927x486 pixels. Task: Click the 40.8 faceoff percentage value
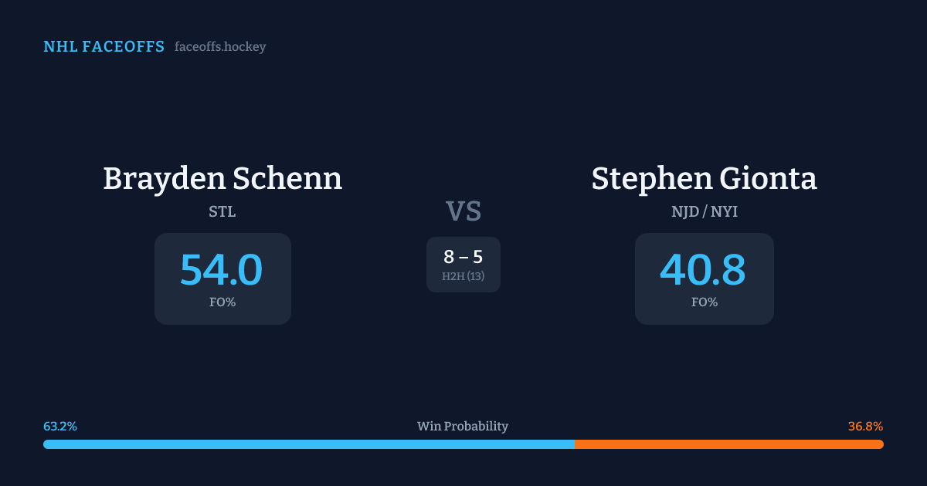click(703, 270)
